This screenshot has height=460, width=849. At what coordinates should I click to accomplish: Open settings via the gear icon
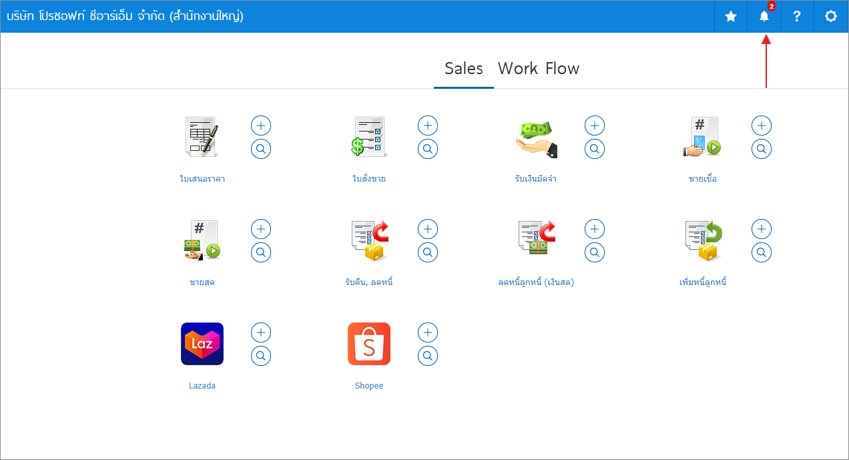831,17
